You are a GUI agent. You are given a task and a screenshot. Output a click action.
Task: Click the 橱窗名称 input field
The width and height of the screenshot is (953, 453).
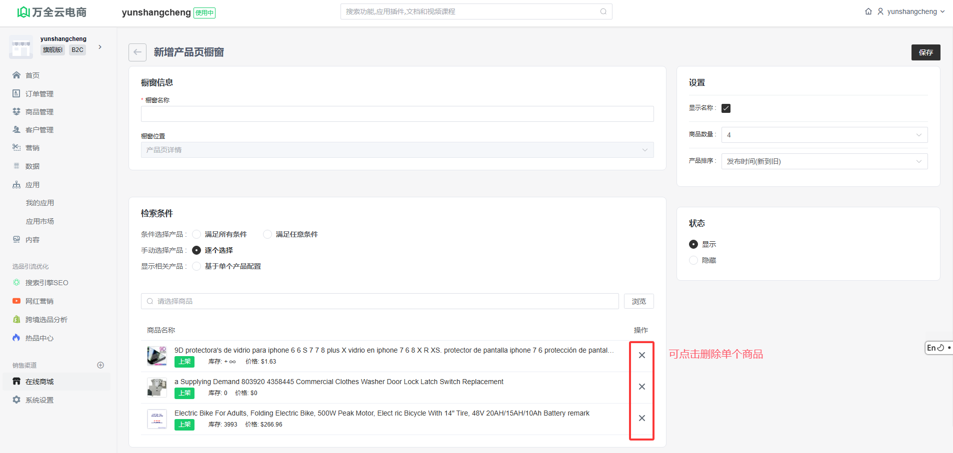(397, 114)
